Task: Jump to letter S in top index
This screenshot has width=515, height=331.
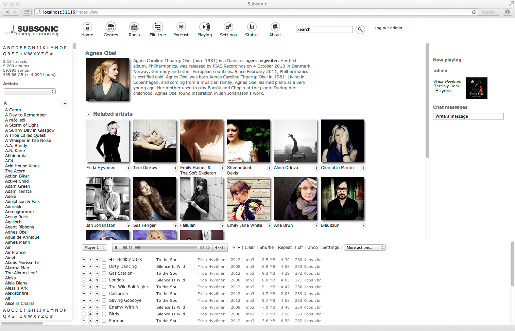Action: (x=13, y=54)
